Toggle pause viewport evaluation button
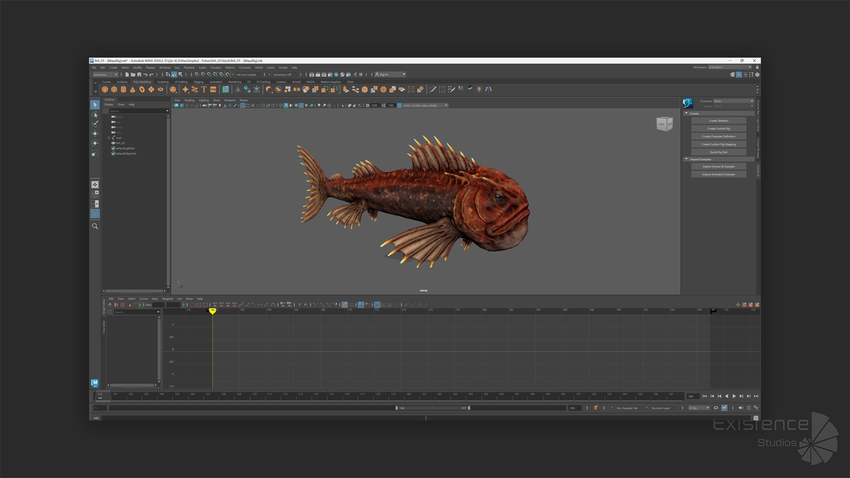The height and width of the screenshot is (478, 850). (361, 74)
